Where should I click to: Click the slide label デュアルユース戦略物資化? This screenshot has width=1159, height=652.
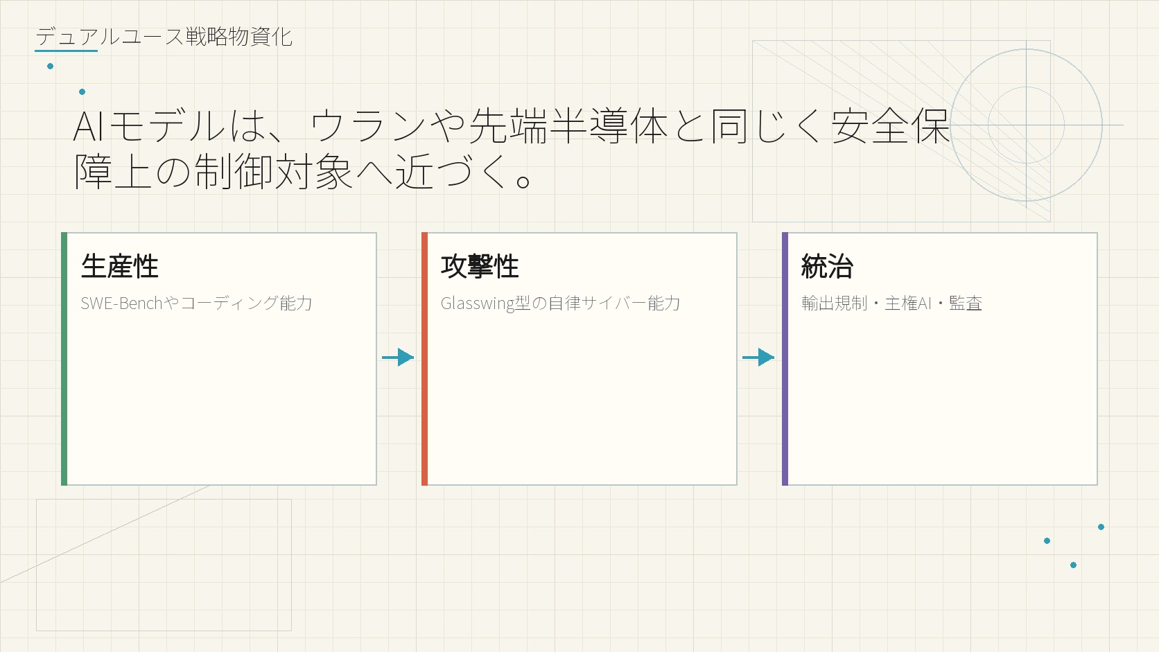[164, 37]
